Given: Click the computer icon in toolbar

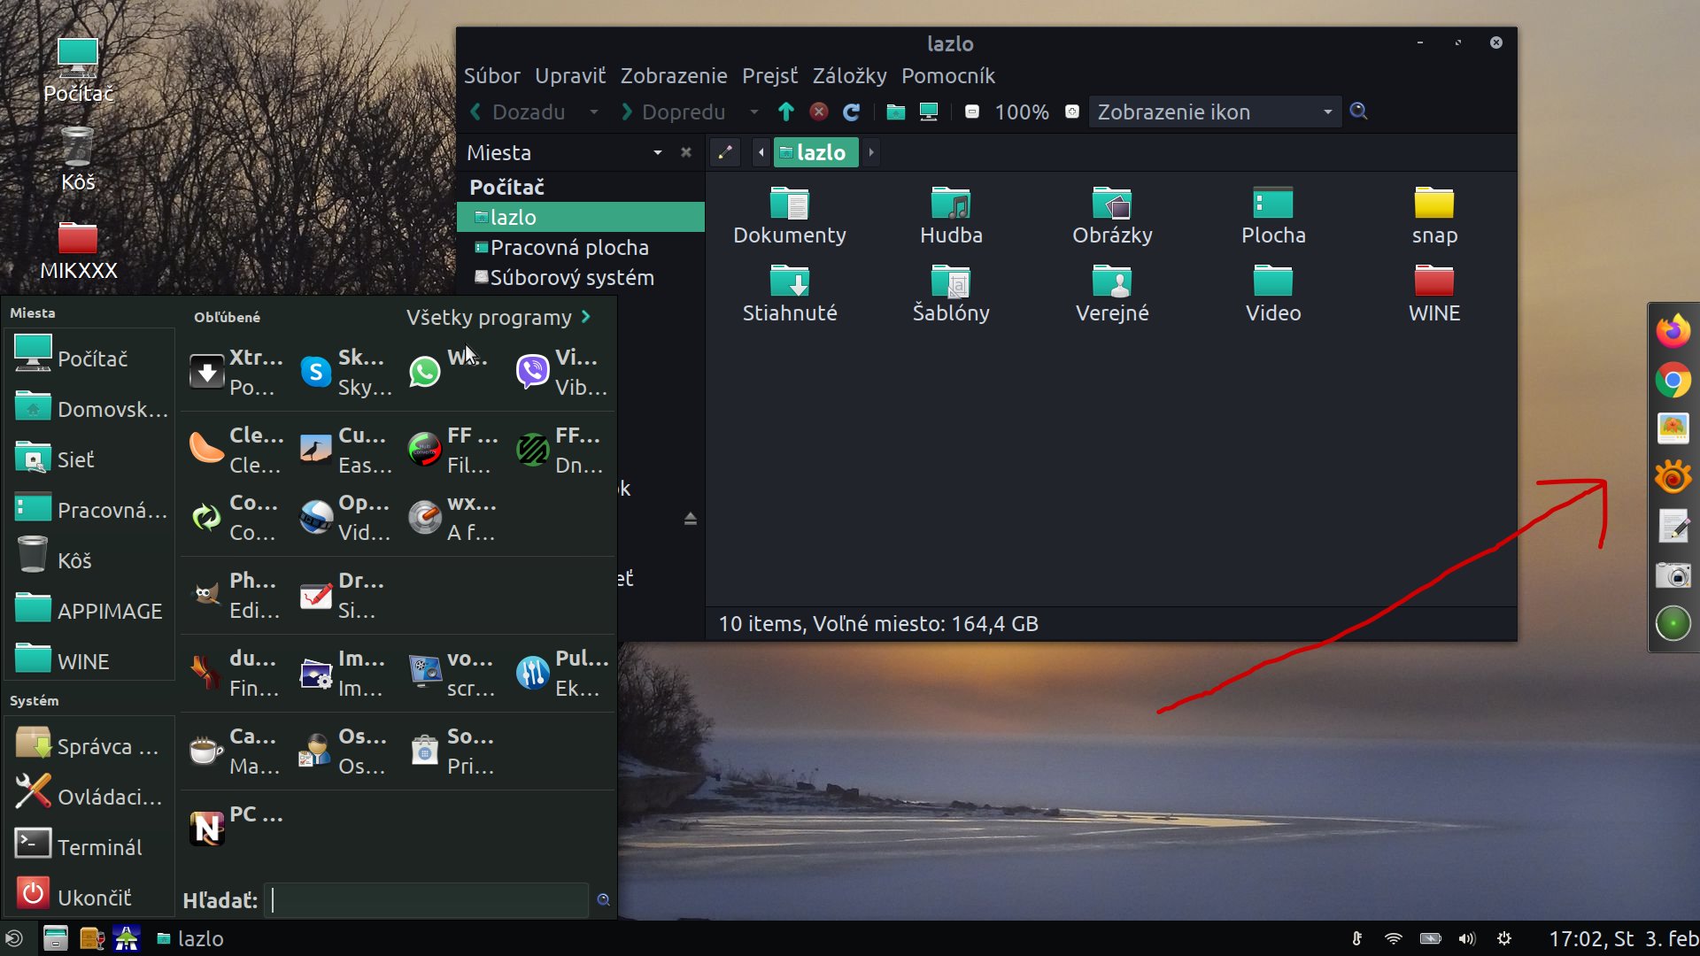Looking at the screenshot, I should point(928,112).
